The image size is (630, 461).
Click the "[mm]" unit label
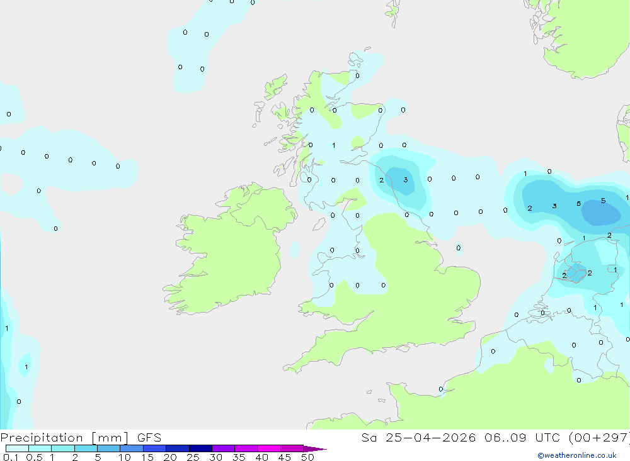pos(110,438)
